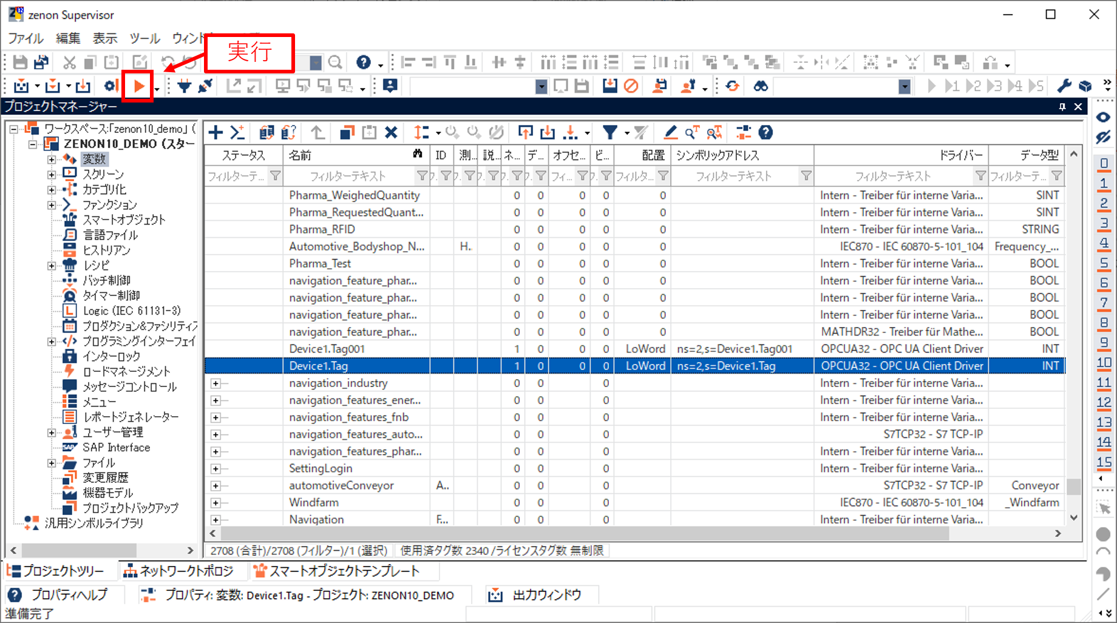This screenshot has height=623, width=1117.
Task: Open the ファイル menu
Action: [x=25, y=38]
